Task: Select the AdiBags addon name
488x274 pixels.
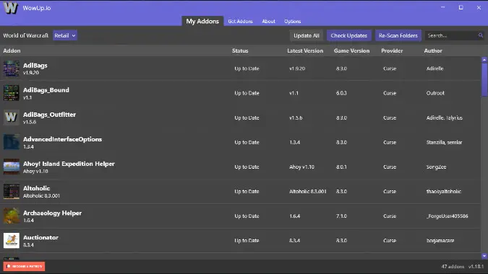Action: (x=35, y=66)
